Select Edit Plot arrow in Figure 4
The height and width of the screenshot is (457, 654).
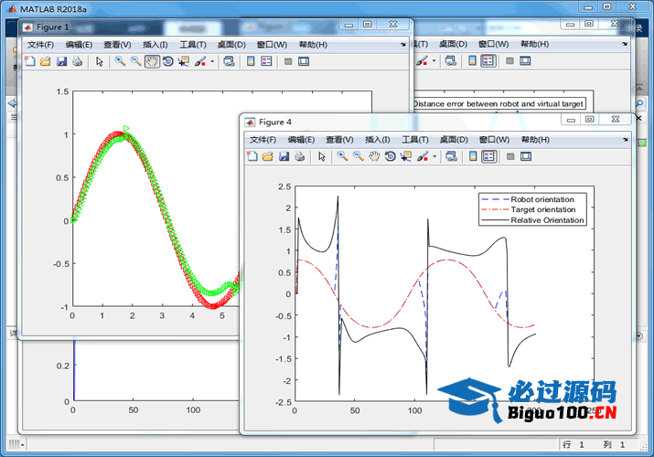coord(321,156)
